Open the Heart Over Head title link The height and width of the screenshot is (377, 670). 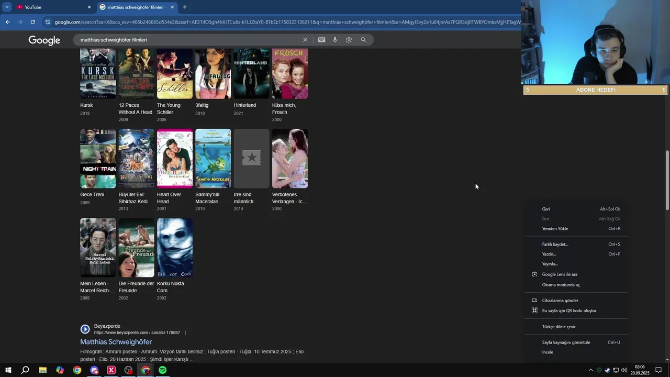tap(169, 198)
